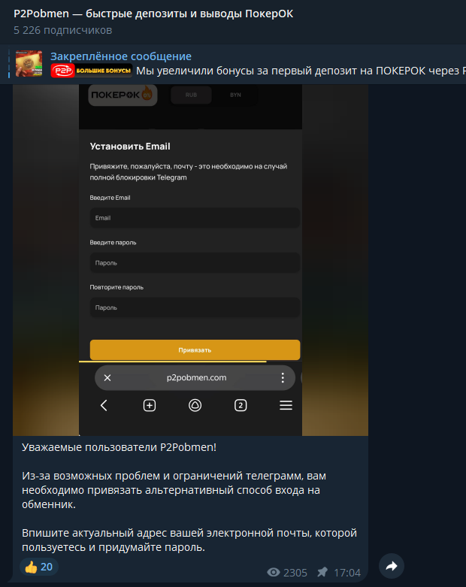The width and height of the screenshot is (466, 587).
Task: Click the forward share arrow button
Action: click(391, 566)
